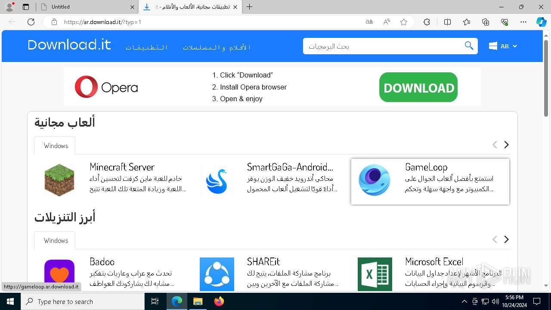Go to next top downloads carousel page
The image size is (551, 310).
pos(507,239)
